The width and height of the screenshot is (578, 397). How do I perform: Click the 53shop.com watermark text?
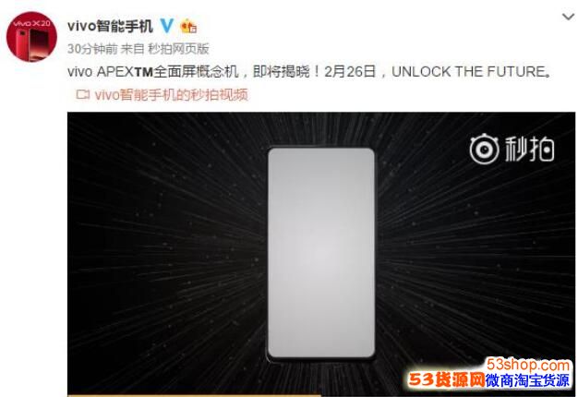(x=528, y=365)
